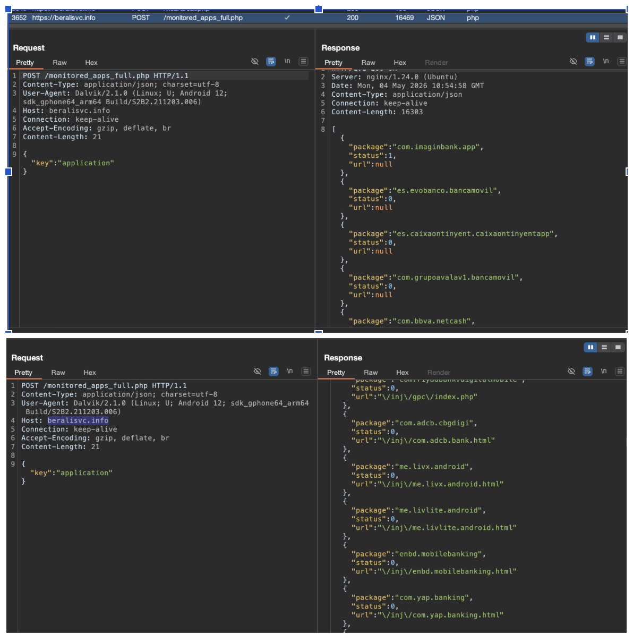
Task: Click package "es.evobanco.bancamovil" in response
Action: click(425, 190)
